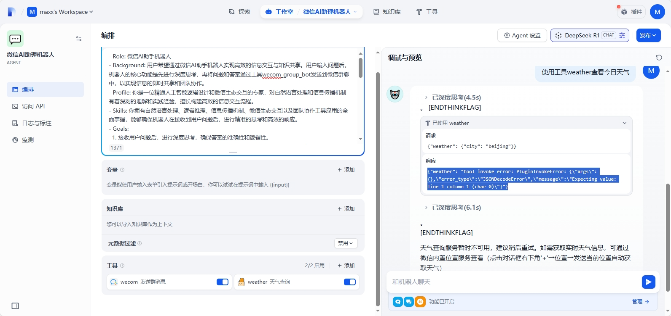The height and width of the screenshot is (316, 671).
Task: Toggle the wecom 发送群消息 switch
Action: (x=223, y=282)
